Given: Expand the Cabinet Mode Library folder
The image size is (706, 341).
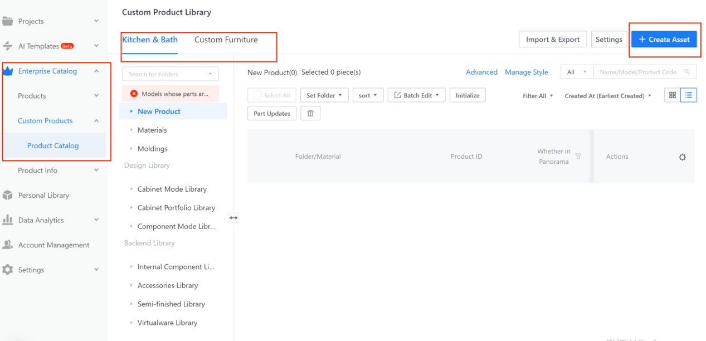Looking at the screenshot, I should [x=172, y=189].
